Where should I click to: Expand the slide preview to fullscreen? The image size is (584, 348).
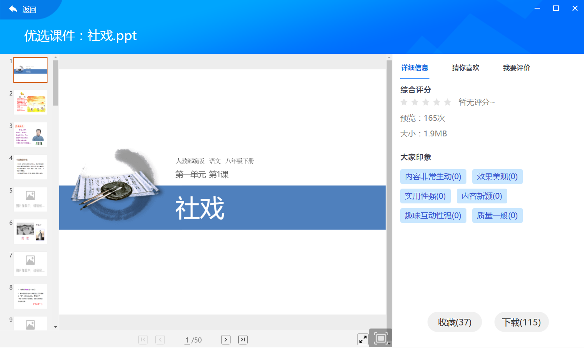click(x=362, y=339)
